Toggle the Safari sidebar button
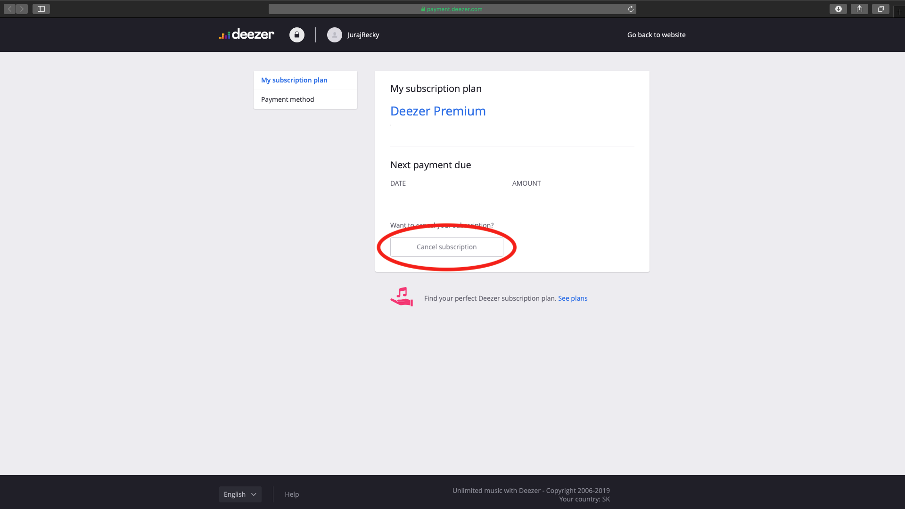Screen dimensions: 905x509 pyautogui.click(x=41, y=9)
